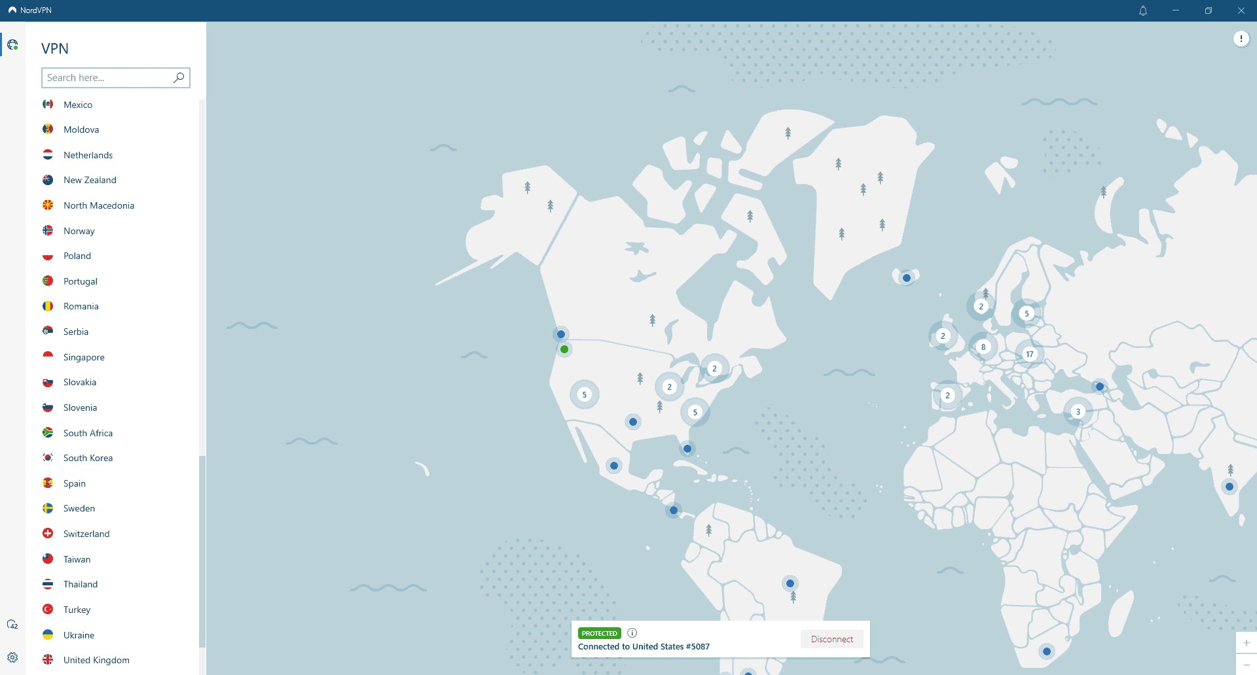Image resolution: width=1257 pixels, height=675 pixels.
Task: Click the Iceland server map marker
Action: tap(907, 278)
